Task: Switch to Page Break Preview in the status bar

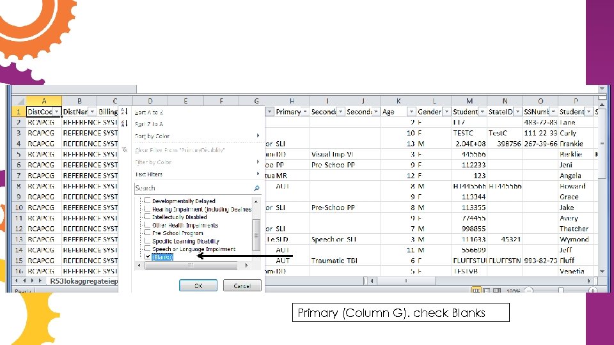Action: pos(497,291)
